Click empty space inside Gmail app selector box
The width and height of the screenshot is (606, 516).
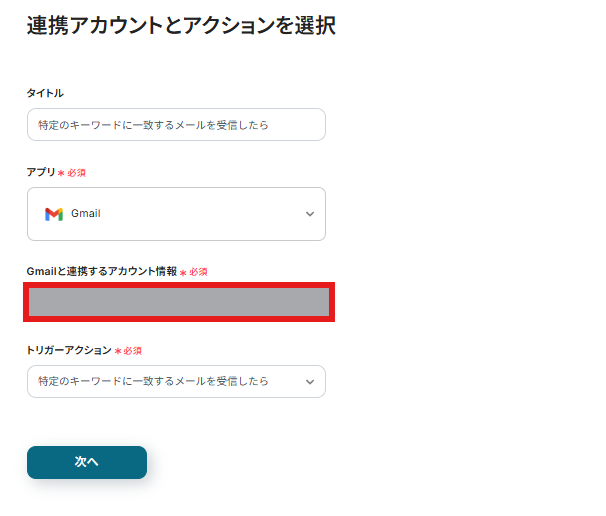[200, 214]
